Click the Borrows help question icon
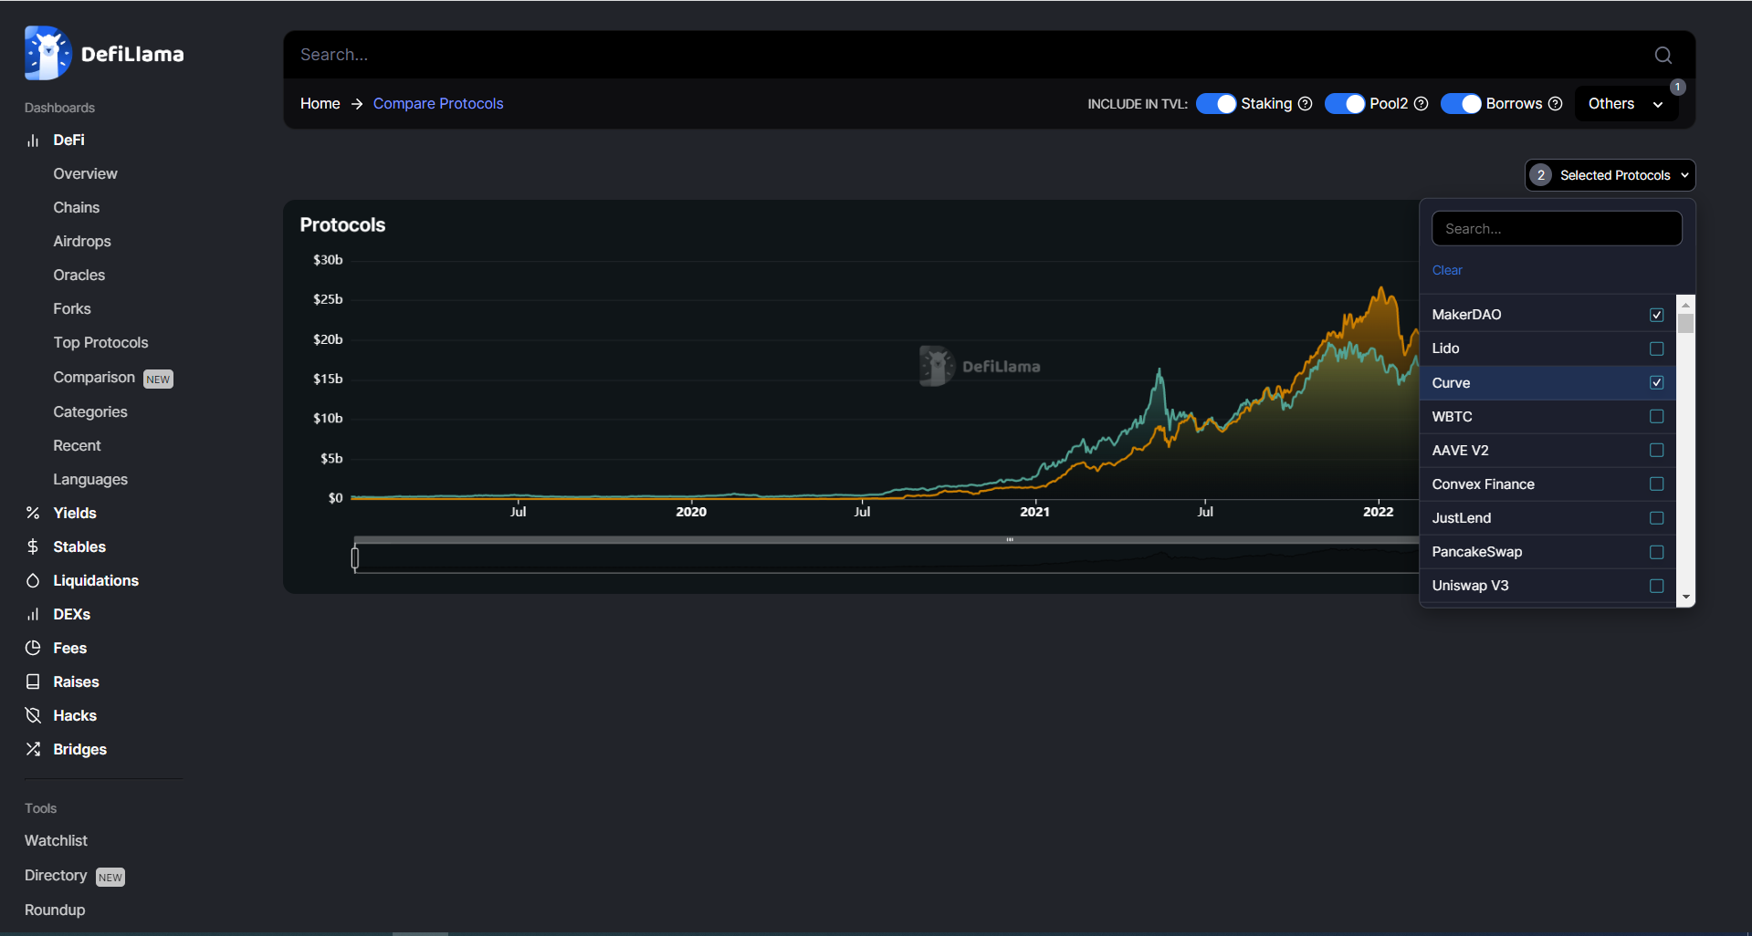Viewport: 1752px width, 936px height. coord(1556,104)
